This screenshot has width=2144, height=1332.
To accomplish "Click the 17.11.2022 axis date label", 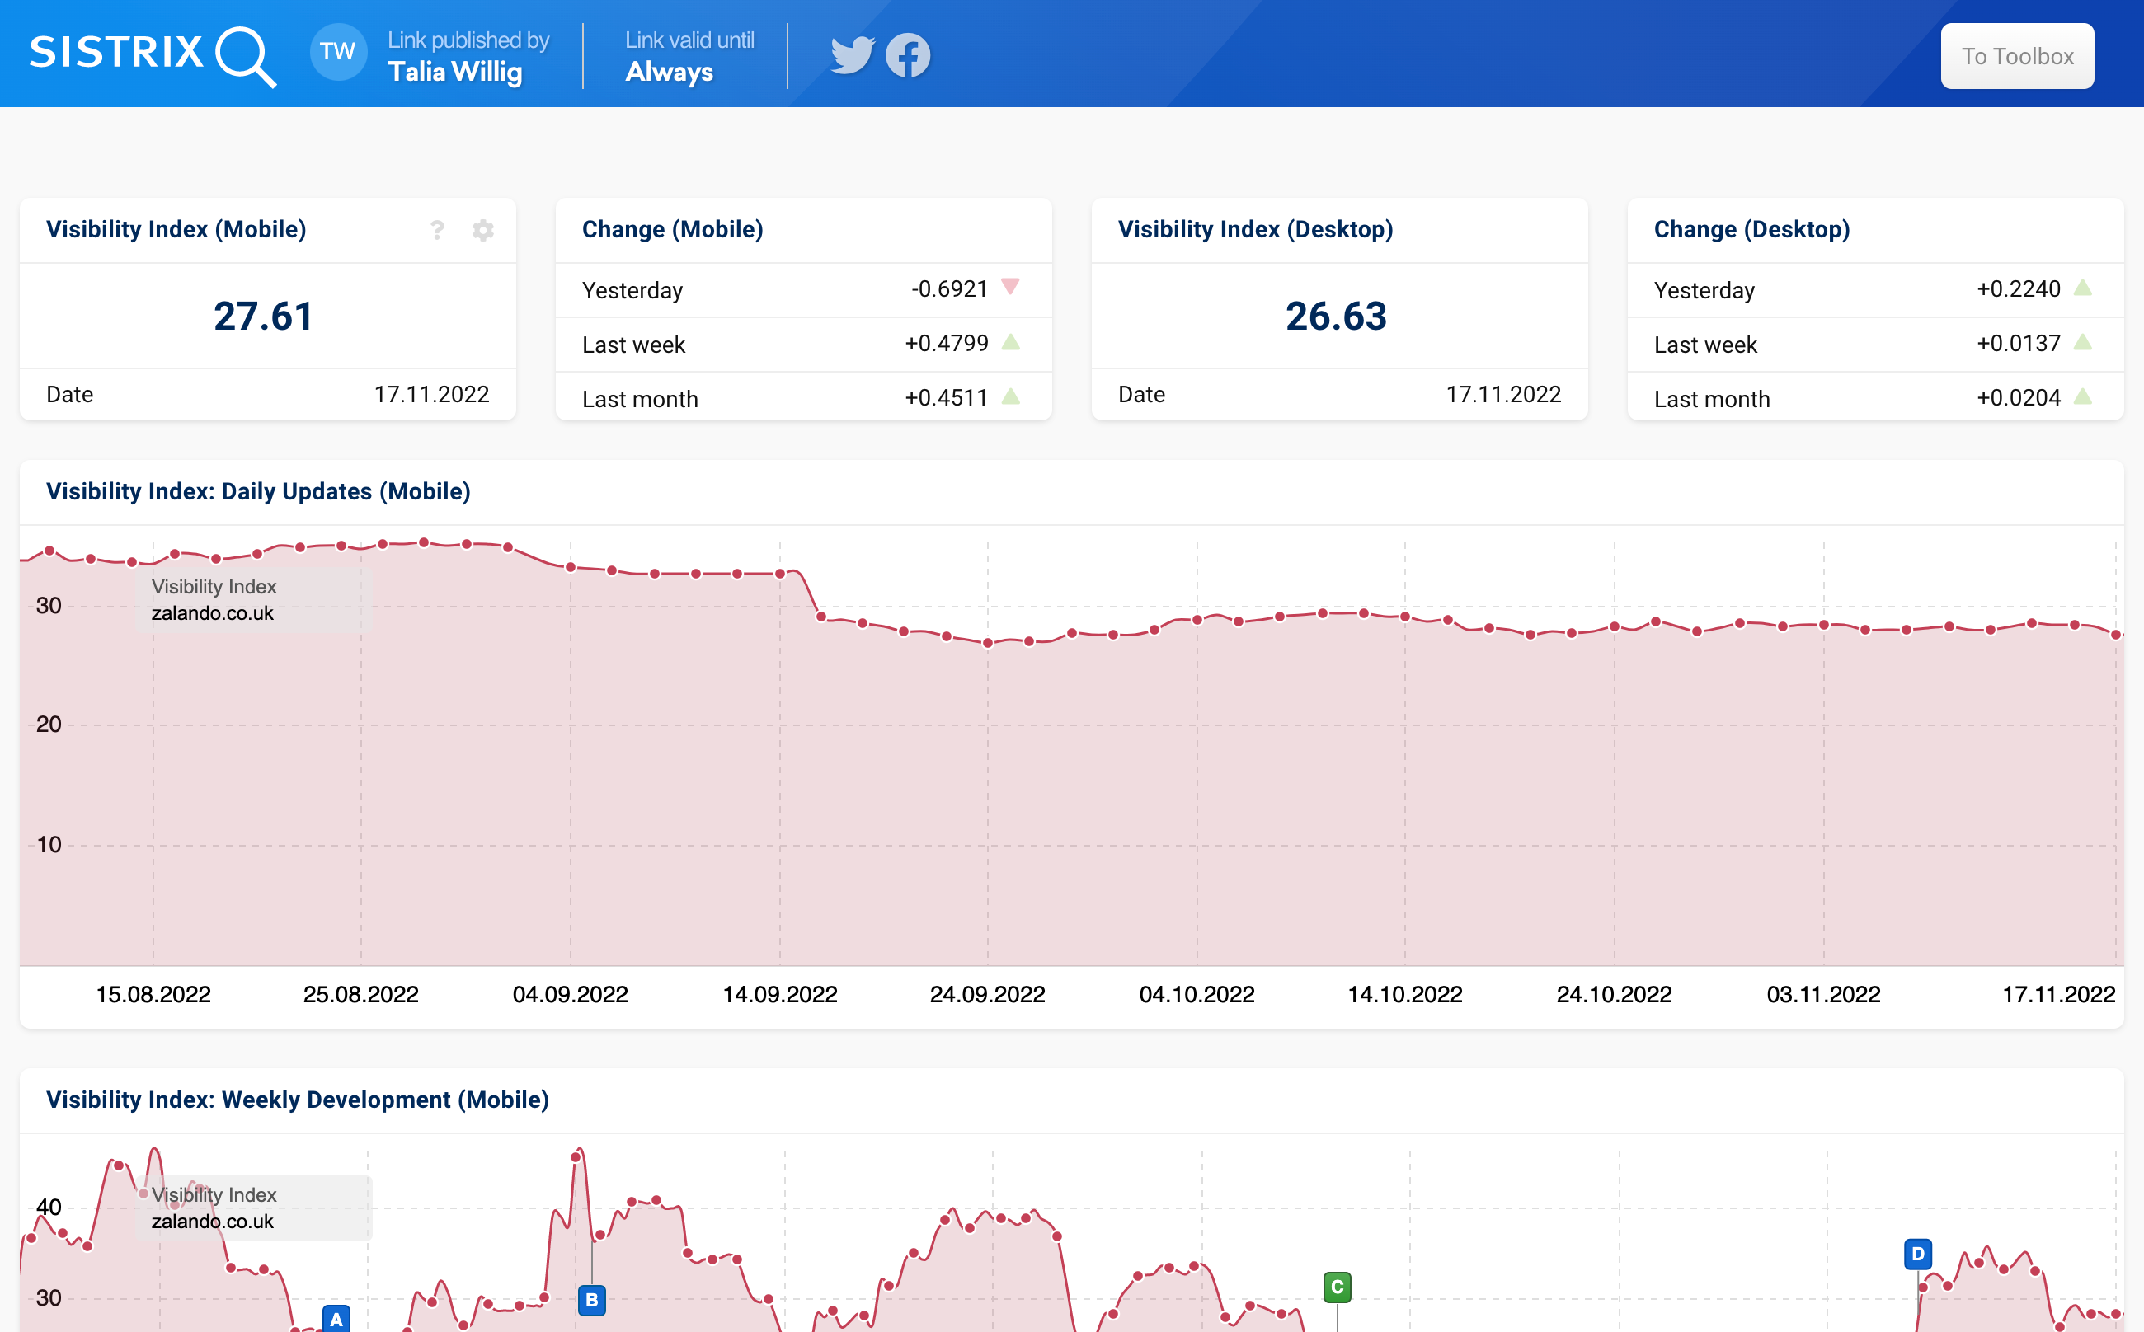I will pos(2058,995).
